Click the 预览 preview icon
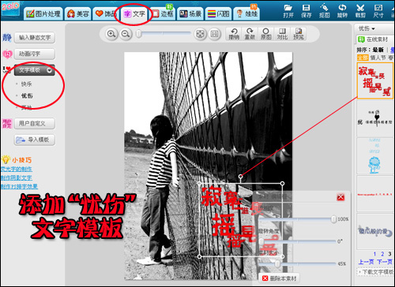Viewport: 395px width, 287px height. pos(299,34)
